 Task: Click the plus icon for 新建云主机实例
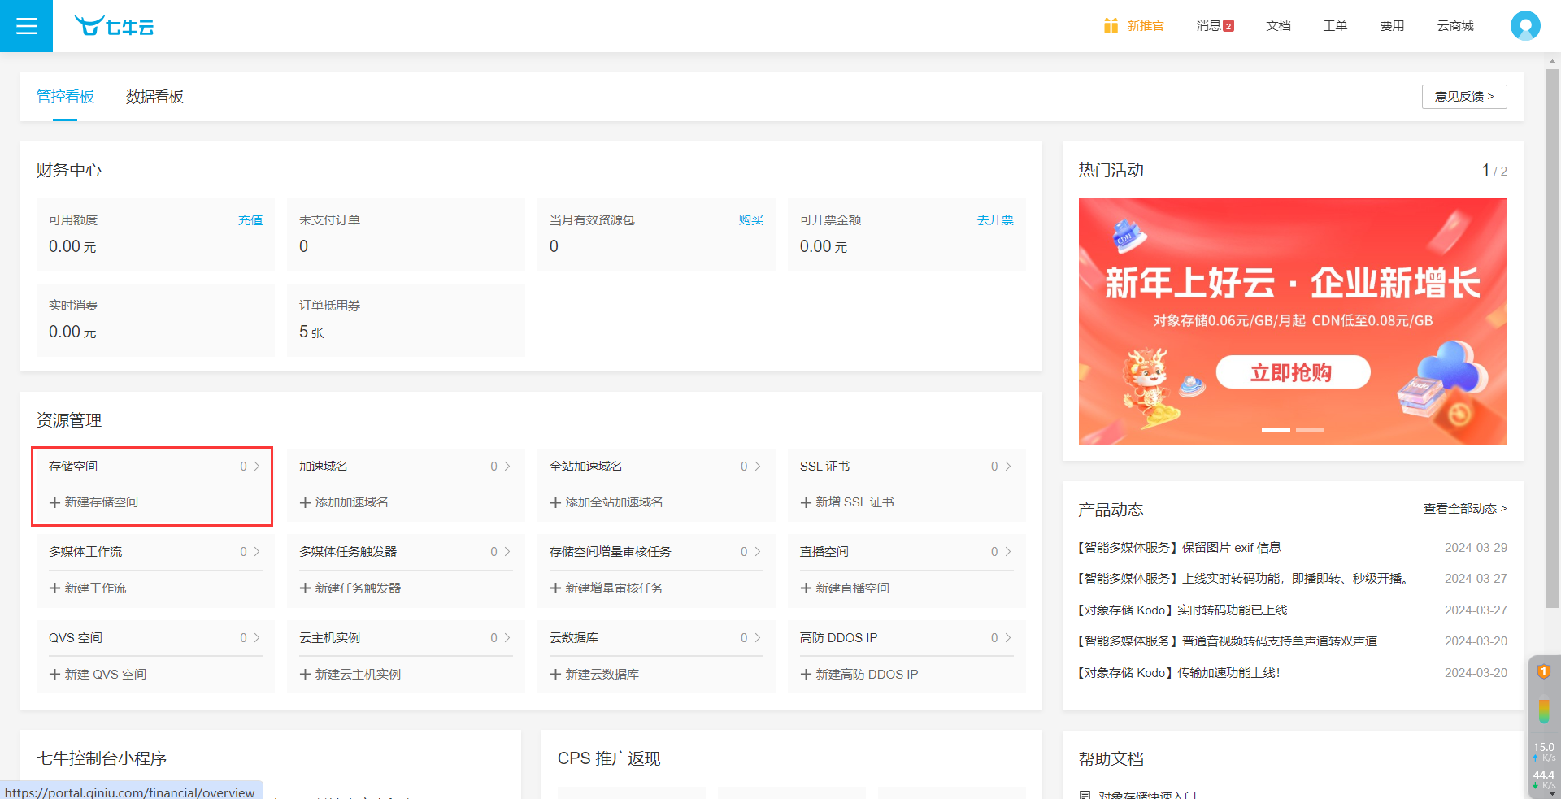coord(305,674)
